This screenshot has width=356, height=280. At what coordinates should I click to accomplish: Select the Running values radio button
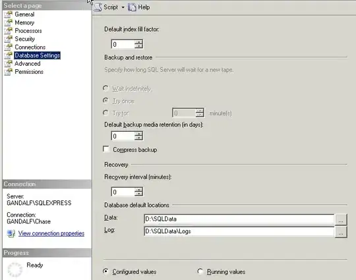click(x=200, y=271)
